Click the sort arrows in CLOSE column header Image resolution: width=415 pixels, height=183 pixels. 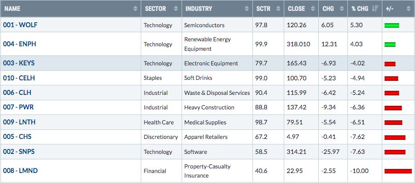[x=313, y=9]
